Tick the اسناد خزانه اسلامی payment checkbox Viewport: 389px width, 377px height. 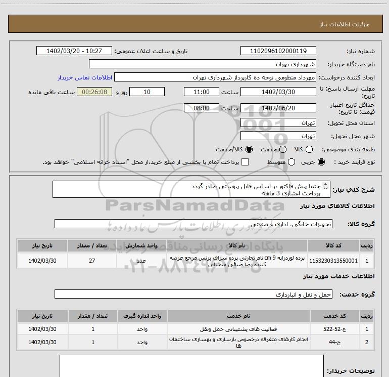[245, 162]
